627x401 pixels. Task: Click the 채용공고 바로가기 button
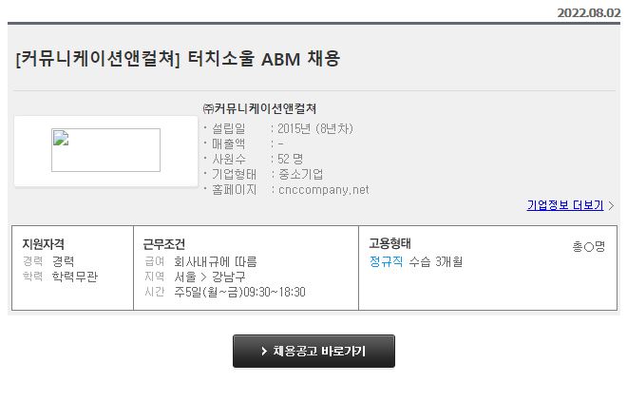point(313,351)
